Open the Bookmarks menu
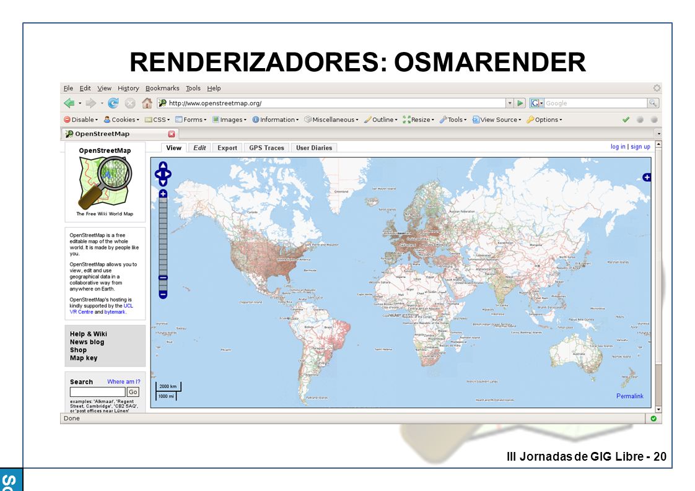This screenshot has width=695, height=491. click(x=162, y=88)
